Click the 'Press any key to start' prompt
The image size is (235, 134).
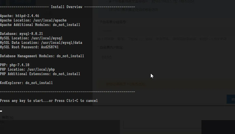(x=49, y=101)
